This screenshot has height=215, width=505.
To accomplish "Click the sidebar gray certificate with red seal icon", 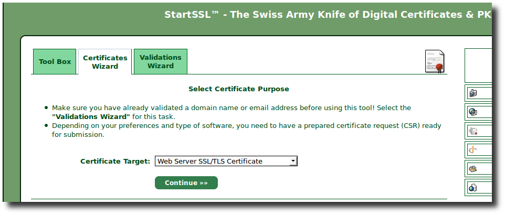I will pyautogui.click(x=473, y=131).
